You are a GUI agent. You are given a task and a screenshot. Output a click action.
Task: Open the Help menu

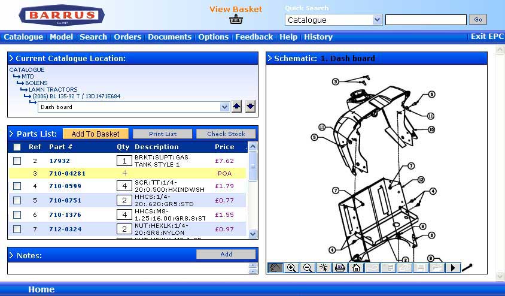[288, 37]
